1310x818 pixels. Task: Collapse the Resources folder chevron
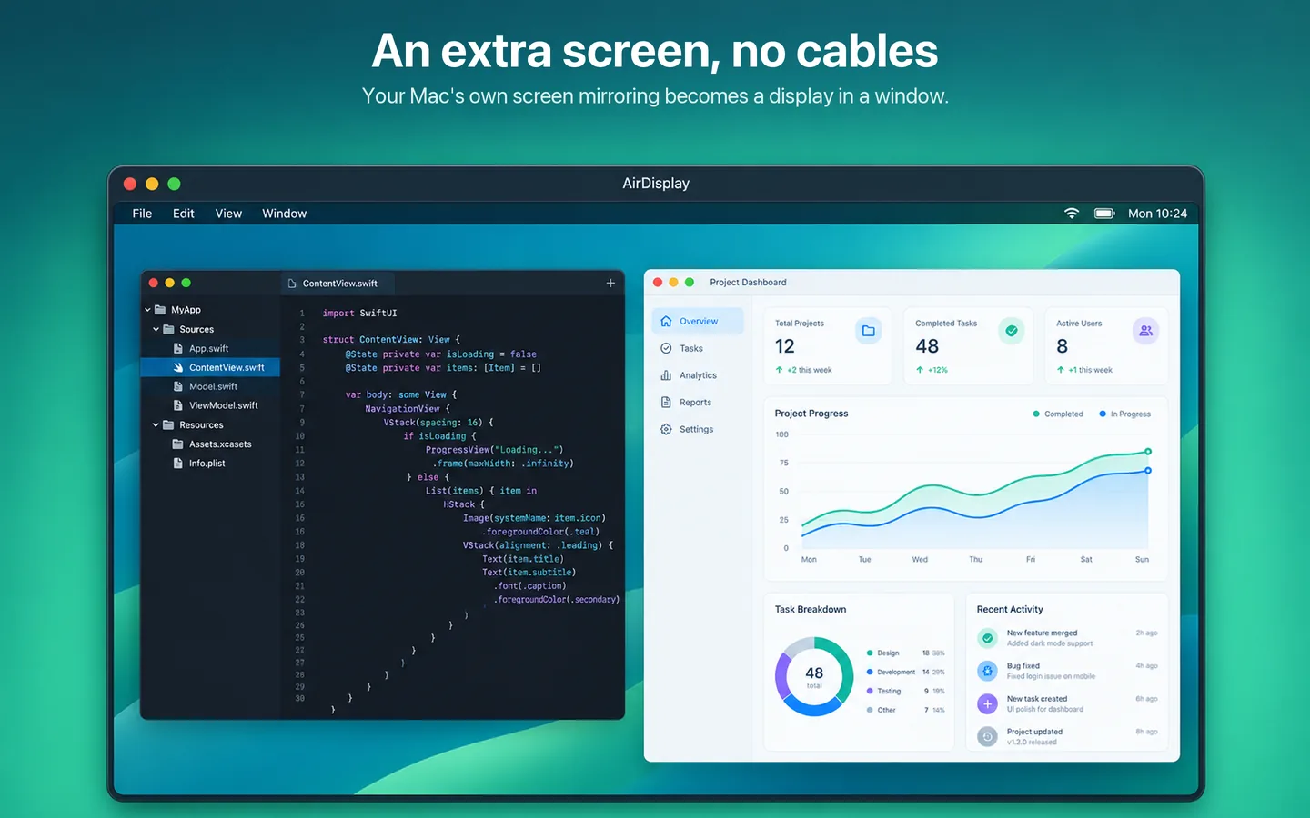(156, 424)
